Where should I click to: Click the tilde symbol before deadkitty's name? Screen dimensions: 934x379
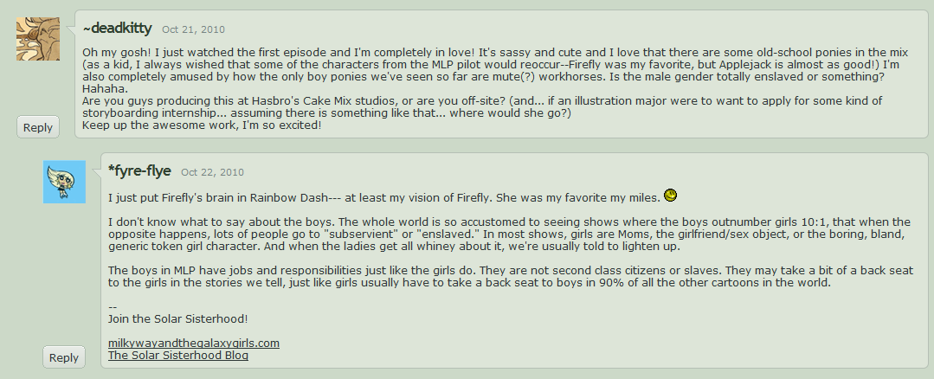tap(86, 29)
